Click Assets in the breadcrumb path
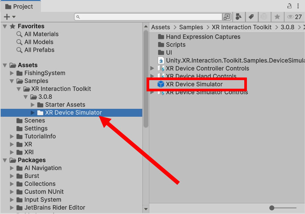The height and width of the screenshot is (214, 305). 161,27
